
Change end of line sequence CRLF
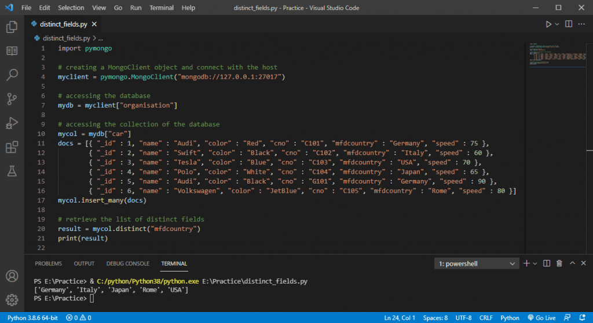(x=486, y=318)
